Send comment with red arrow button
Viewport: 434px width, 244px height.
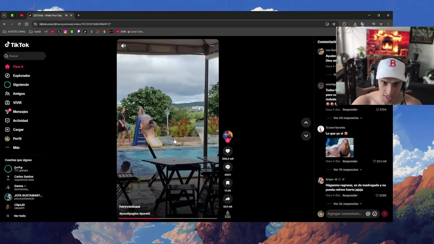coord(384,214)
